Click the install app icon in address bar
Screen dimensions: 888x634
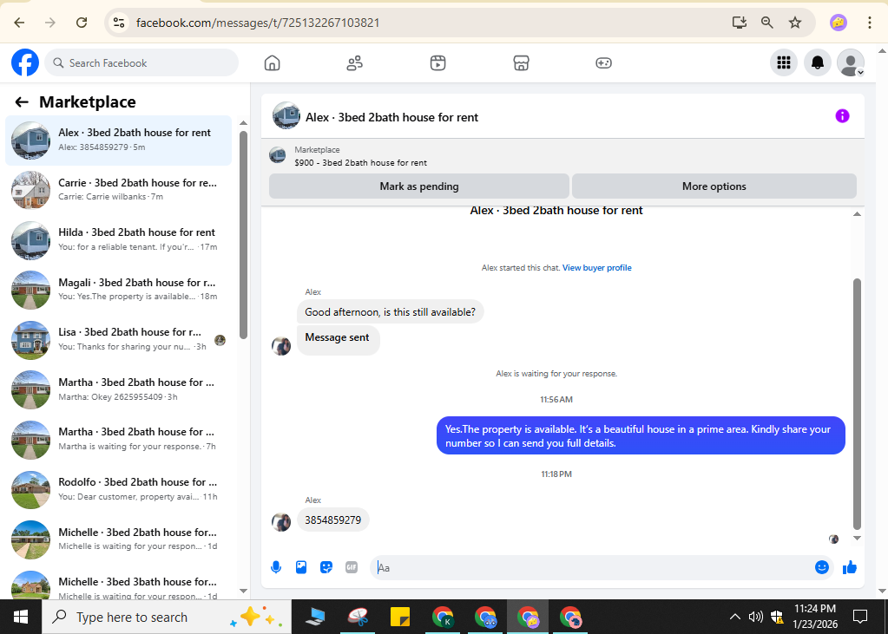pyautogui.click(x=739, y=23)
